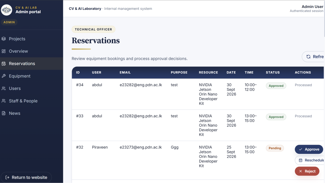The width and height of the screenshot is (325, 183).
Task: Open the News section
Action: tap(31, 113)
